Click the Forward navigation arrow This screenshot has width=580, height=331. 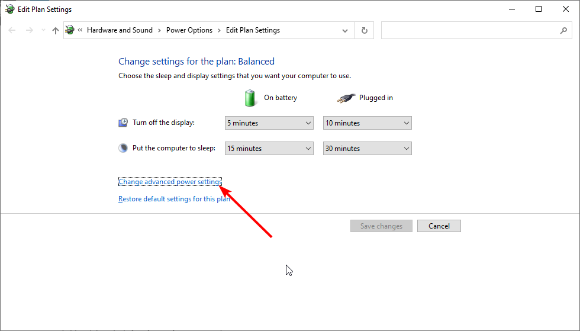click(29, 30)
